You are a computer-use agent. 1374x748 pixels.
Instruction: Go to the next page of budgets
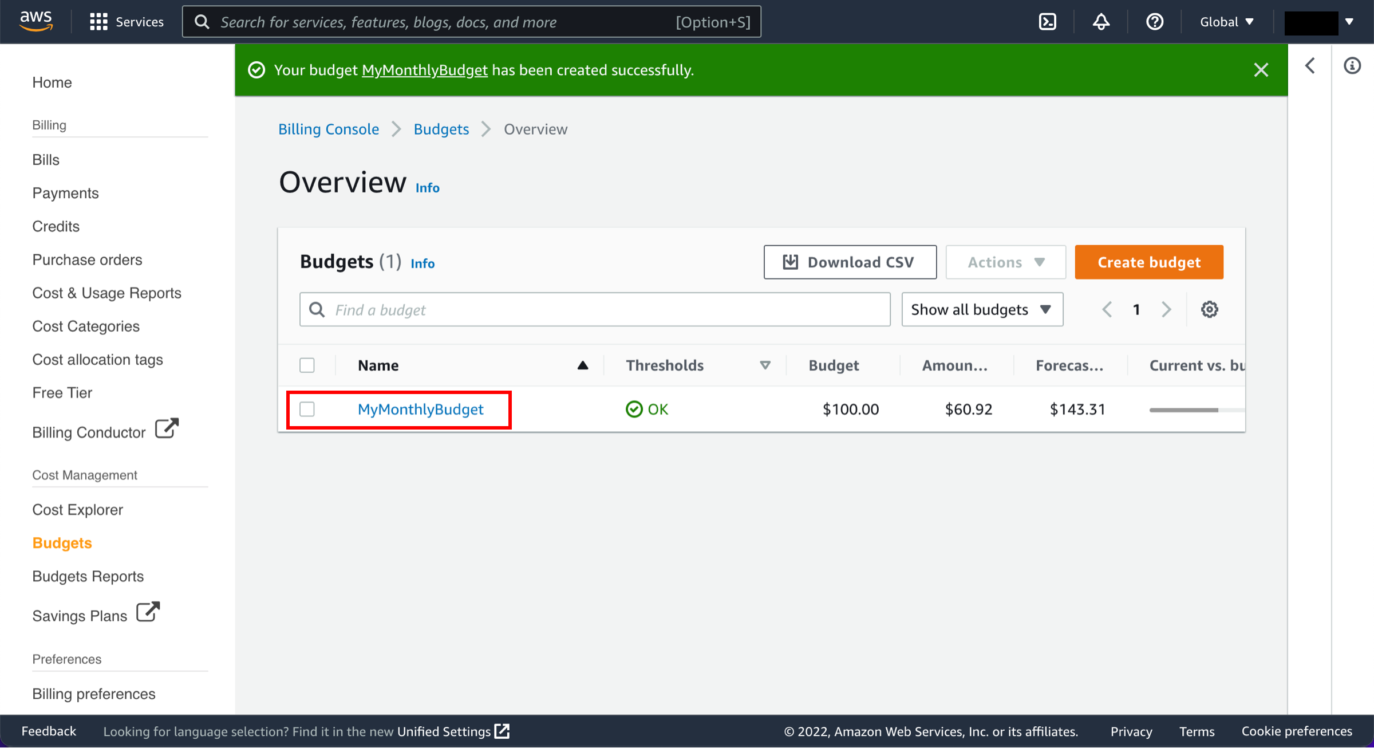pos(1166,309)
